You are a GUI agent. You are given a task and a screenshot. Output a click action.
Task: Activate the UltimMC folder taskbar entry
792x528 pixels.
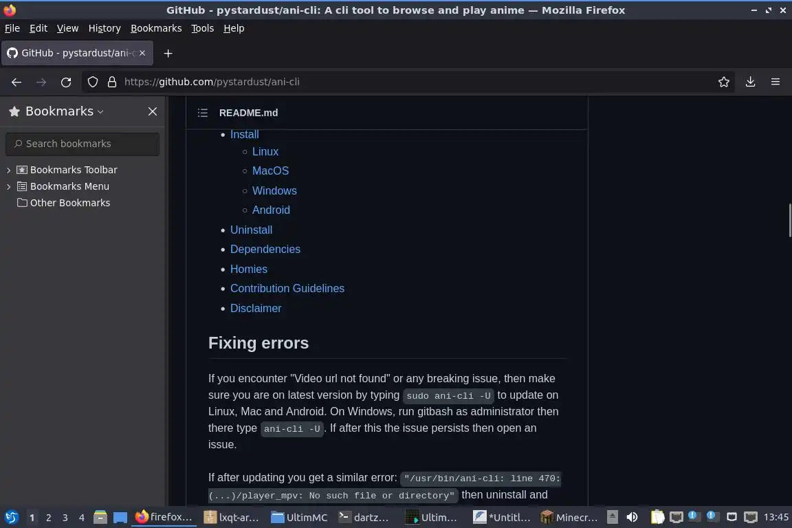(x=300, y=517)
